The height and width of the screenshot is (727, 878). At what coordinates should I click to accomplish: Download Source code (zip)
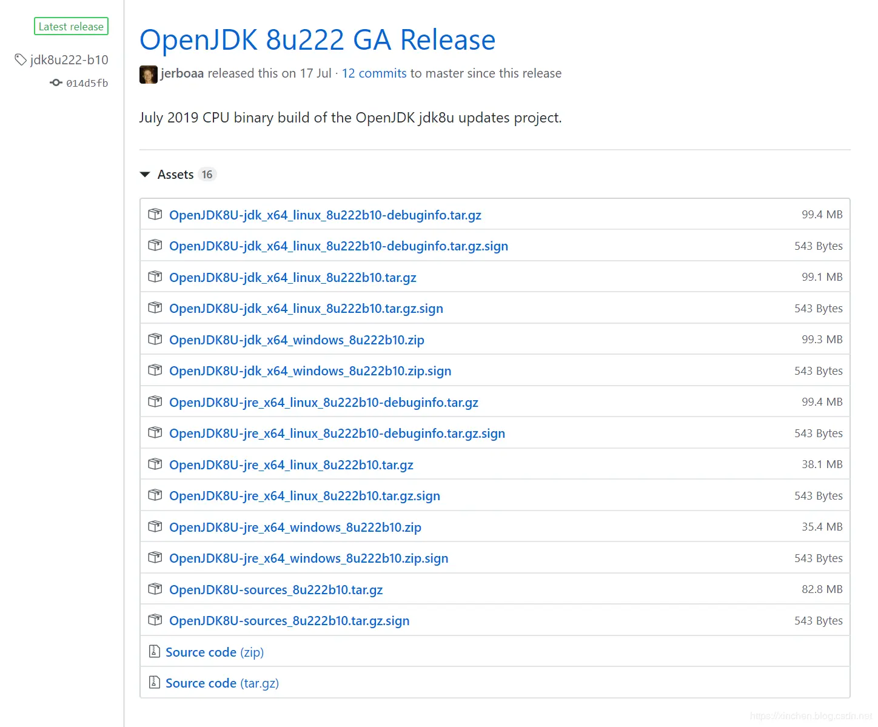tap(215, 652)
